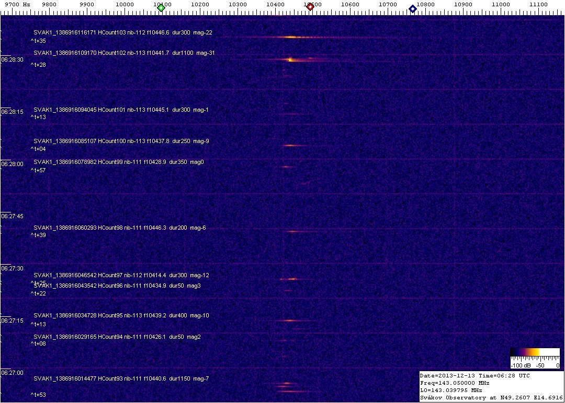
Task: Click the Svákov Observatory coordinates line
Action: tap(491, 398)
